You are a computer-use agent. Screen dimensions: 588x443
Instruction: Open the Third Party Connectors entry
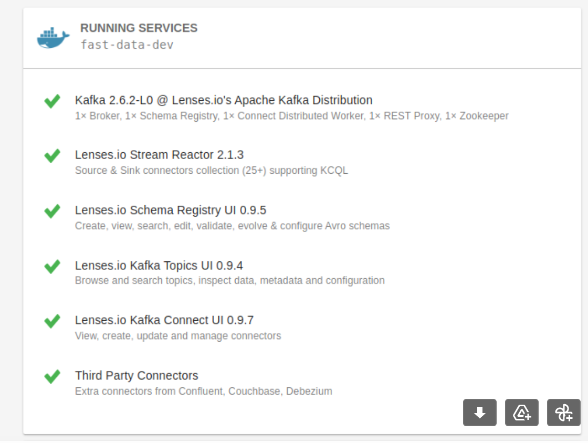tap(136, 376)
